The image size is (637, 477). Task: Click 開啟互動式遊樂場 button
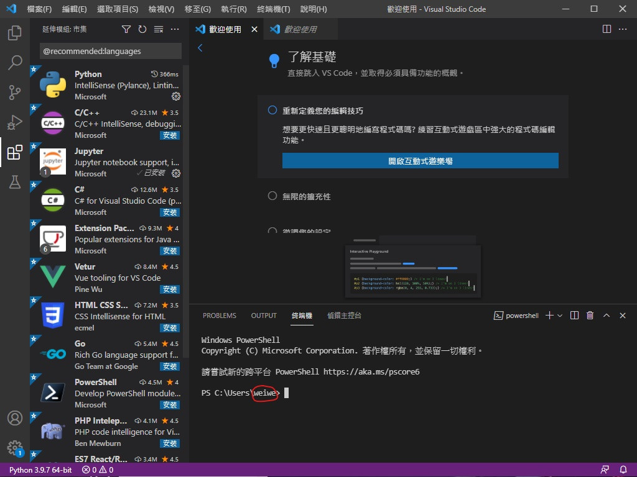420,161
